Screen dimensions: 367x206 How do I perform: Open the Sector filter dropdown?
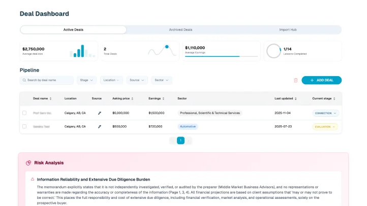(x=162, y=80)
